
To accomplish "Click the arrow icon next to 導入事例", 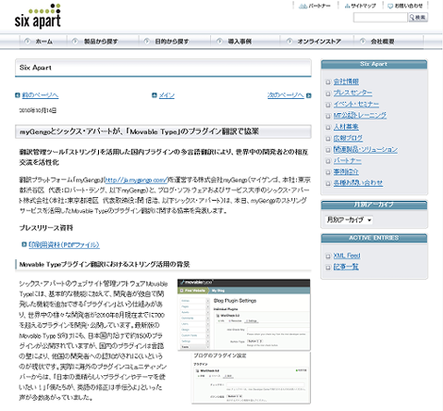I will tap(220, 41).
